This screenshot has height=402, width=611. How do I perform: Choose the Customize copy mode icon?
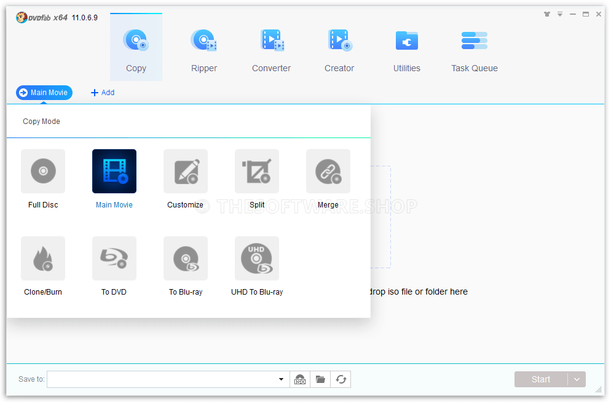click(x=186, y=171)
